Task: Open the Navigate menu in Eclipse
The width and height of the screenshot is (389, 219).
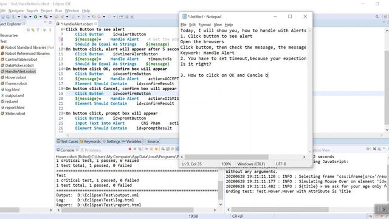Action: click(x=16, y=11)
